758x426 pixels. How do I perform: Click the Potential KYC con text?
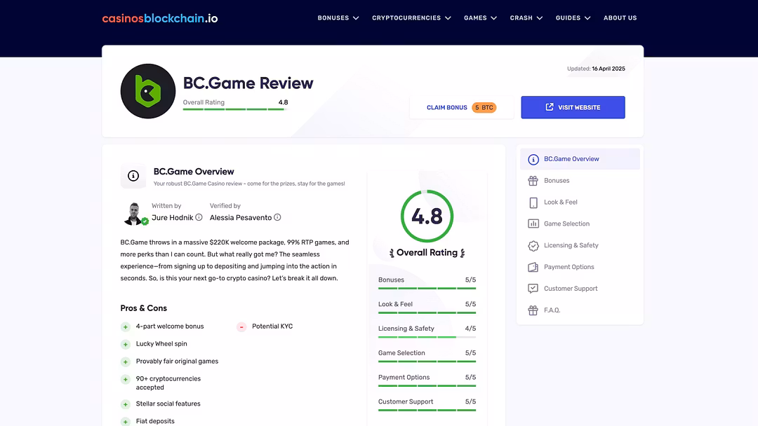[x=272, y=327]
